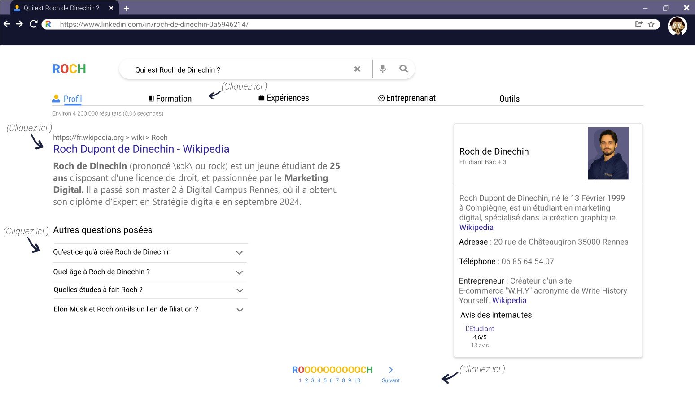
Task: Click the Suivant next-page chevron
Action: 391,370
